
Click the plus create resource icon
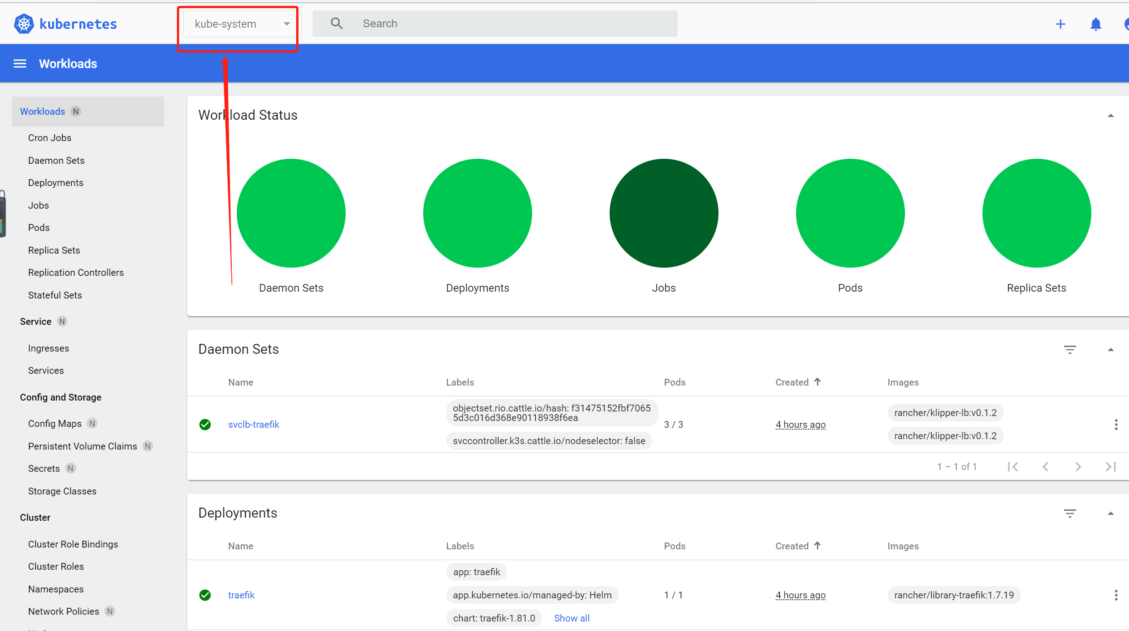pyautogui.click(x=1061, y=24)
